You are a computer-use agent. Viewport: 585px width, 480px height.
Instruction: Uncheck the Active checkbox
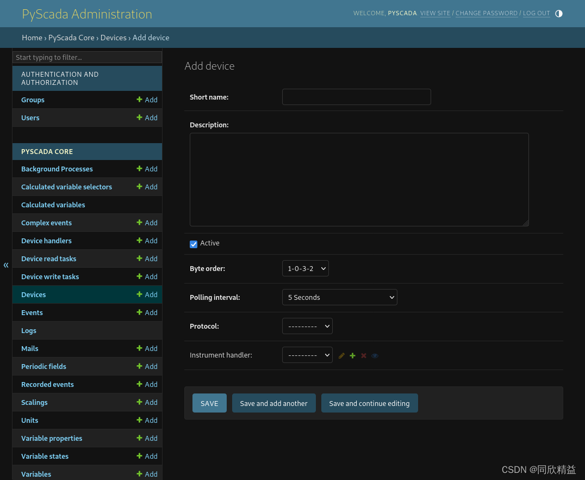(x=194, y=244)
